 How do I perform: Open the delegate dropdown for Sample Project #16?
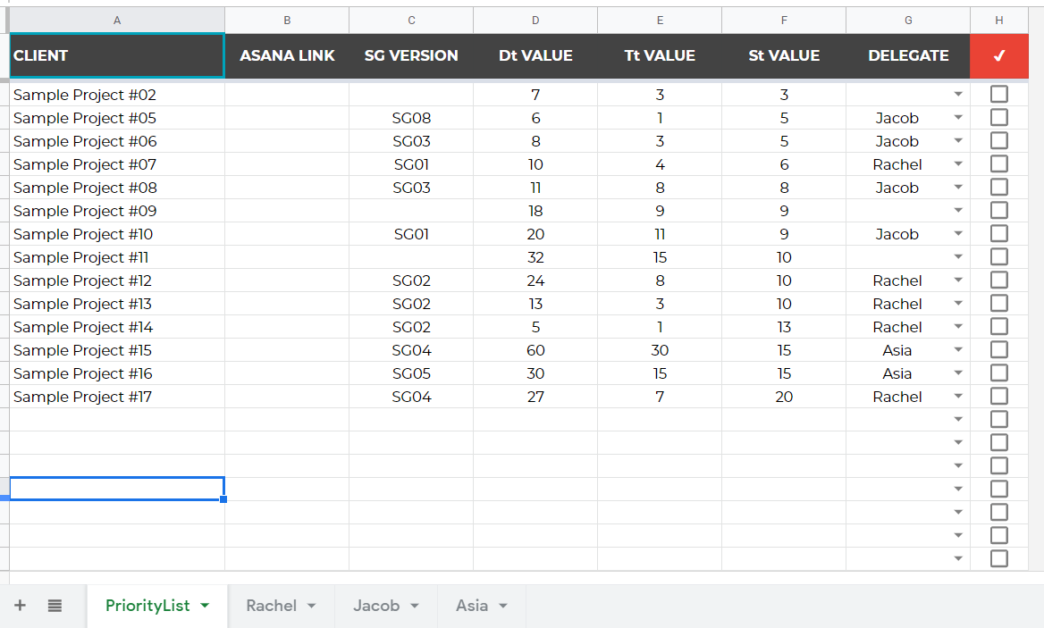(958, 373)
